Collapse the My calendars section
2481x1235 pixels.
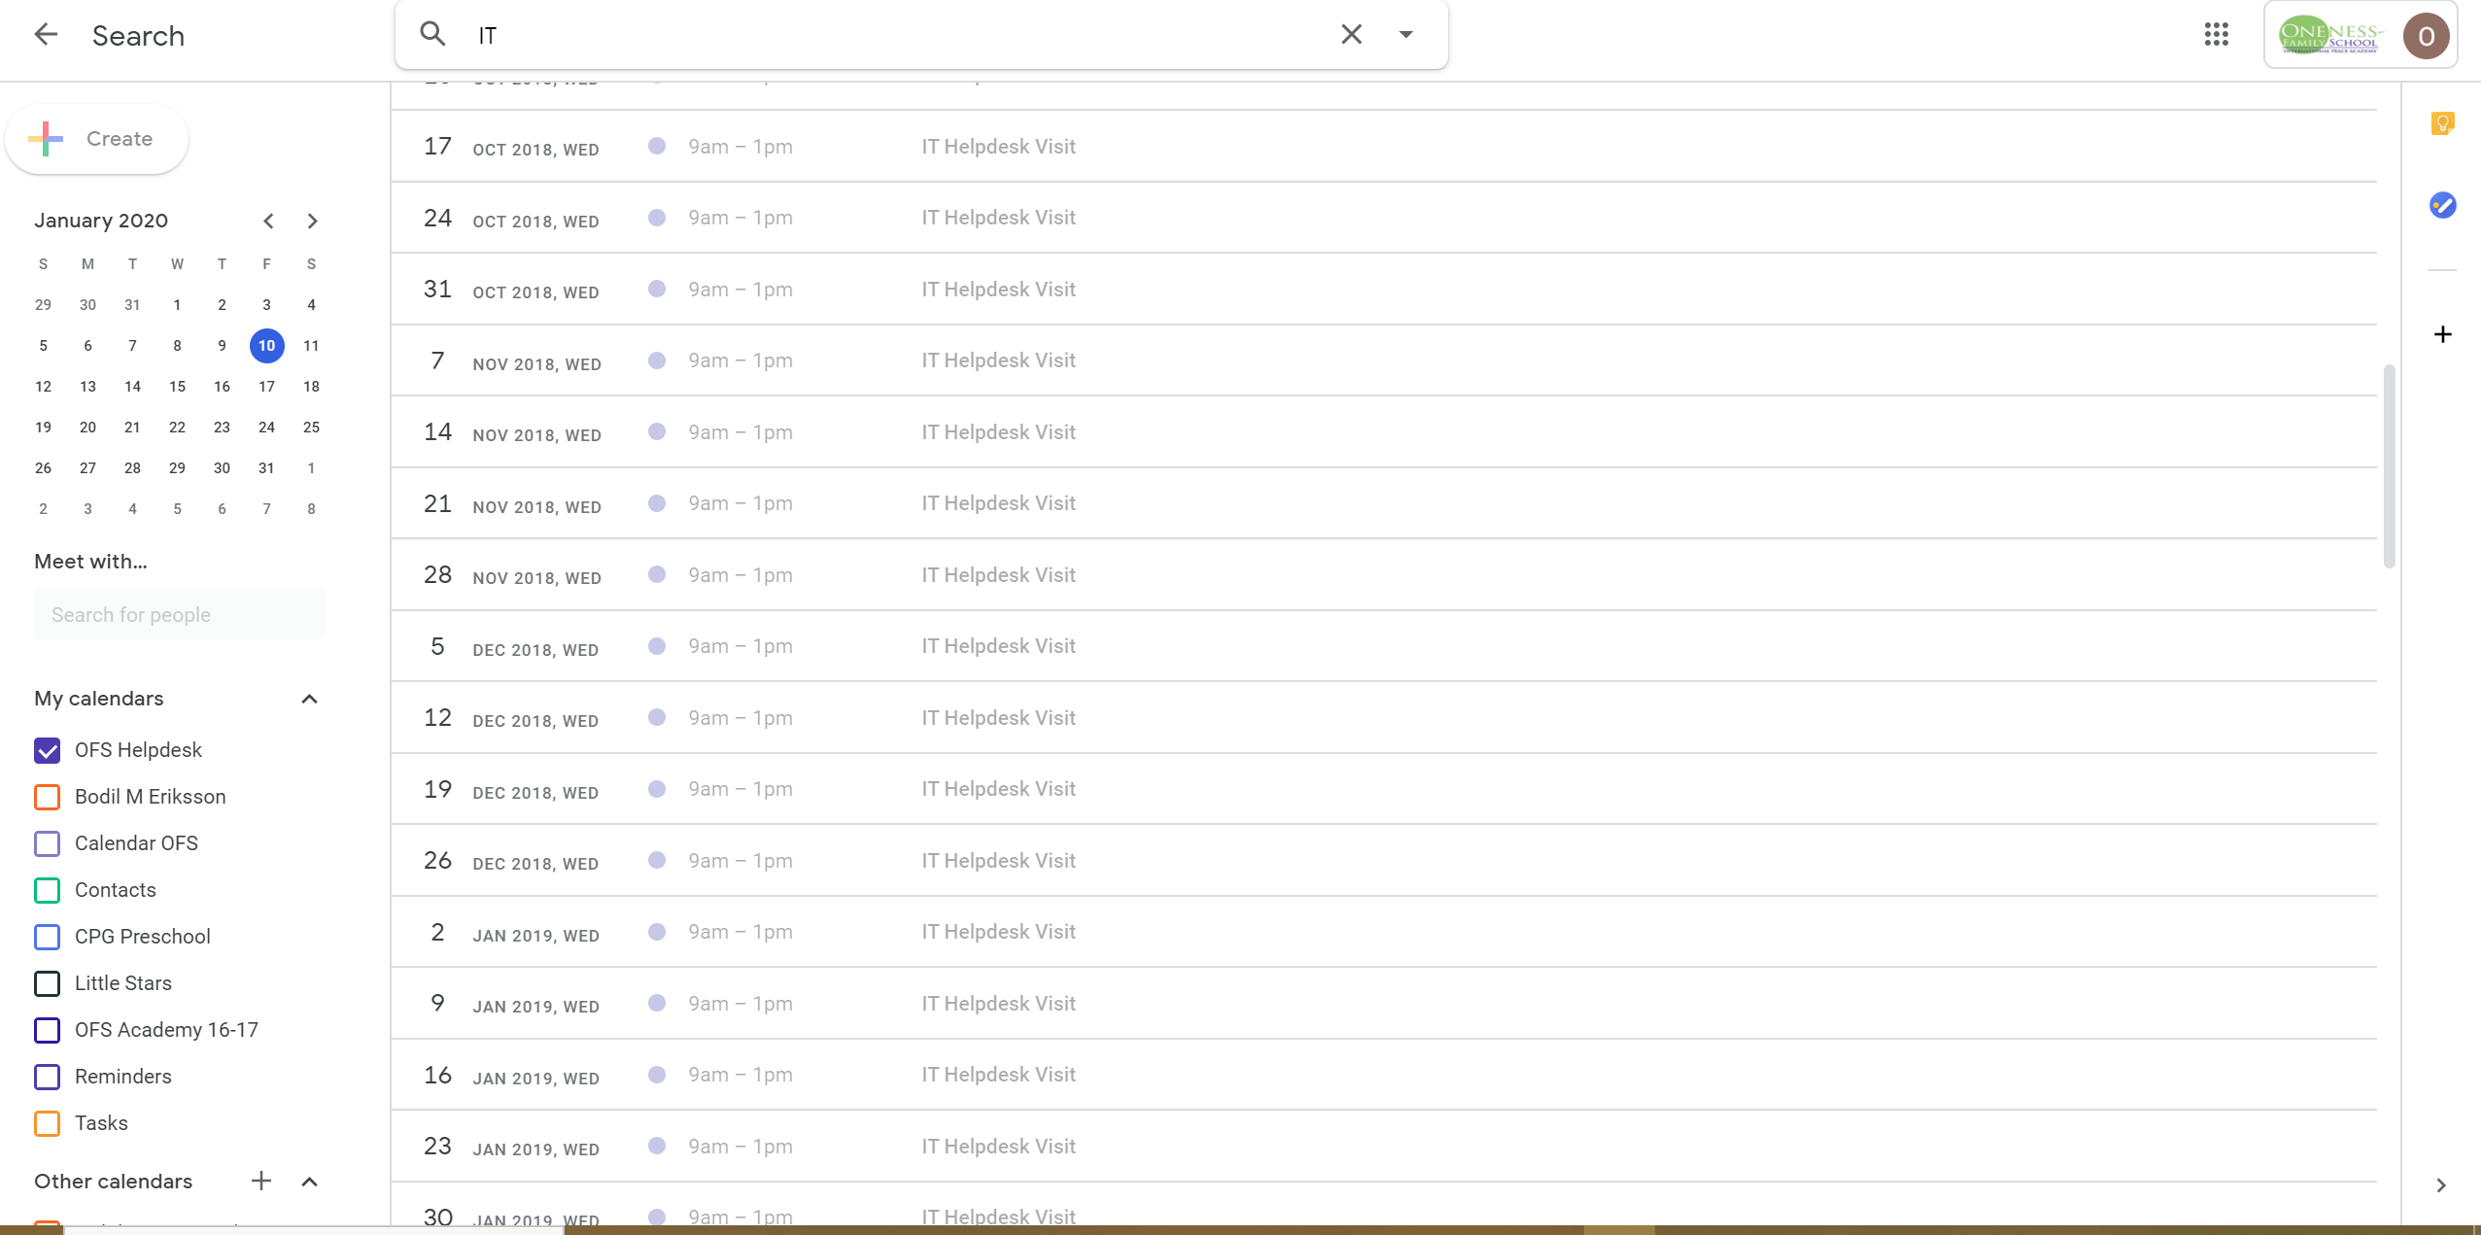(309, 699)
